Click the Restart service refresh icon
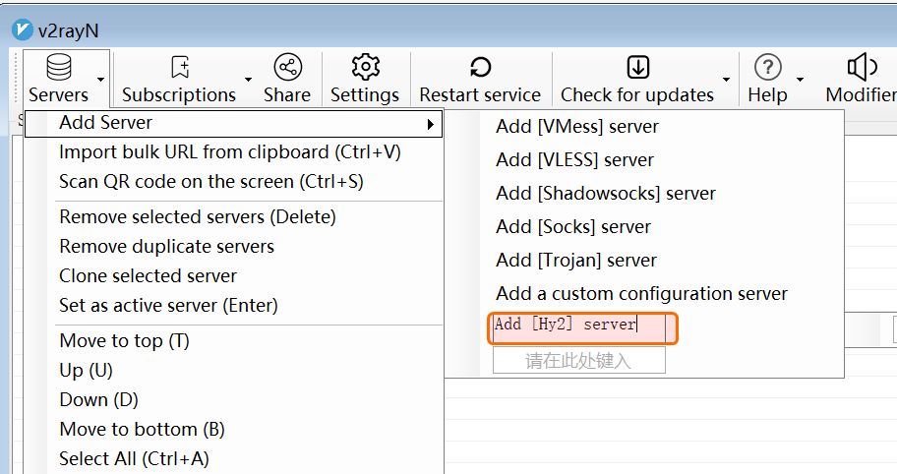The image size is (897, 474). [480, 68]
